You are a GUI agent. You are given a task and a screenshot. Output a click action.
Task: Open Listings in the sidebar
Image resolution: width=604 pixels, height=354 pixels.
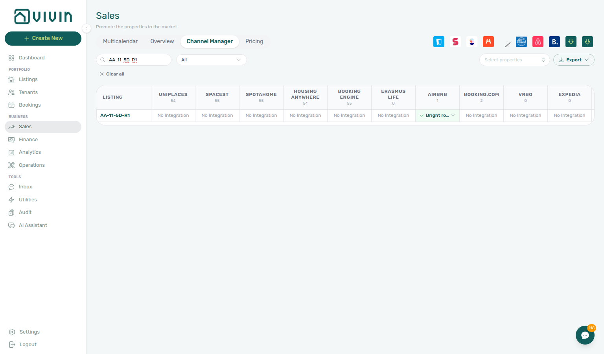click(43, 79)
